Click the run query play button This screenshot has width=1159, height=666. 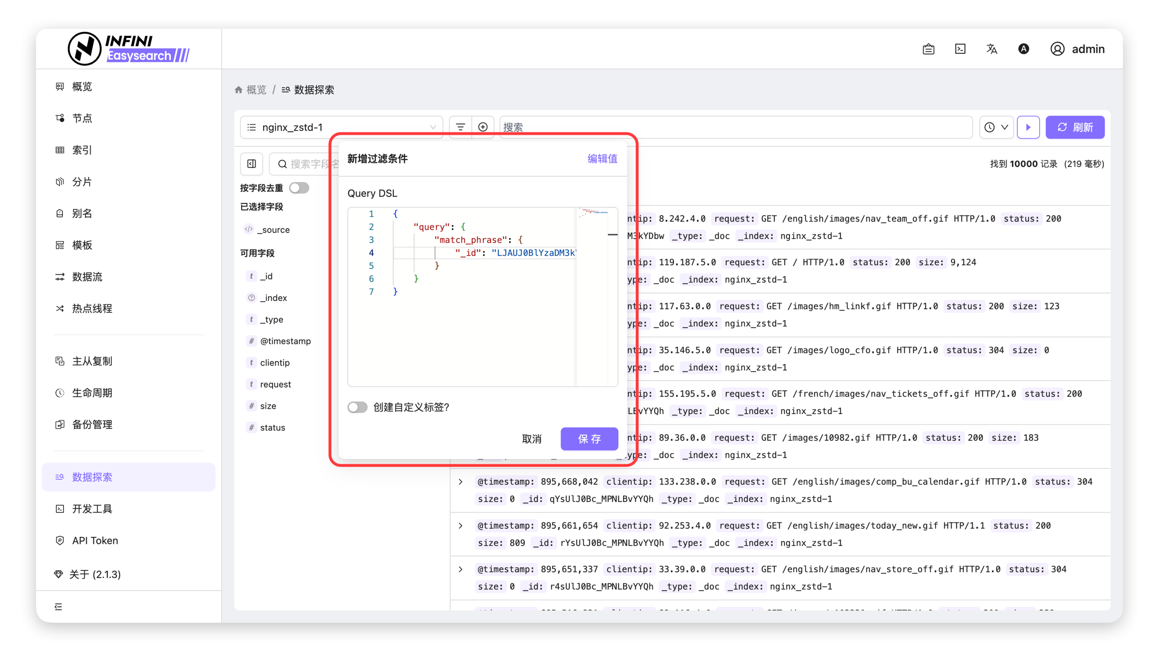pos(1028,127)
